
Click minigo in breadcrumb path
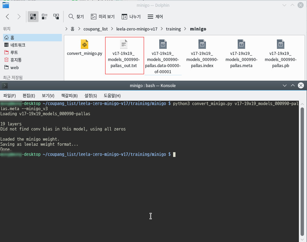(198, 29)
